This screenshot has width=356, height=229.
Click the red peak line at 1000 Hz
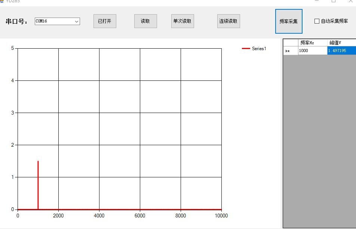[38, 185]
